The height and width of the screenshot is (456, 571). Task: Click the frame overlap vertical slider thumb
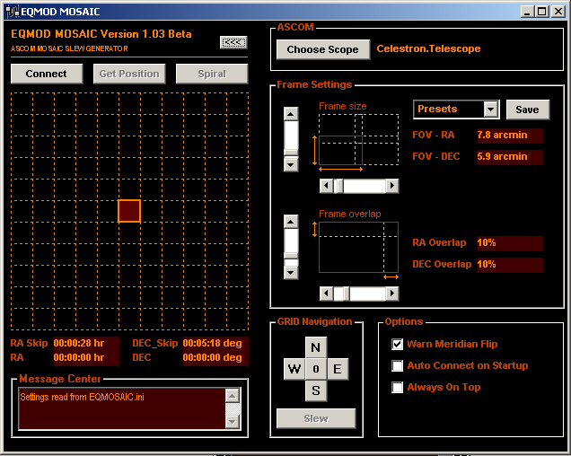coord(291,255)
